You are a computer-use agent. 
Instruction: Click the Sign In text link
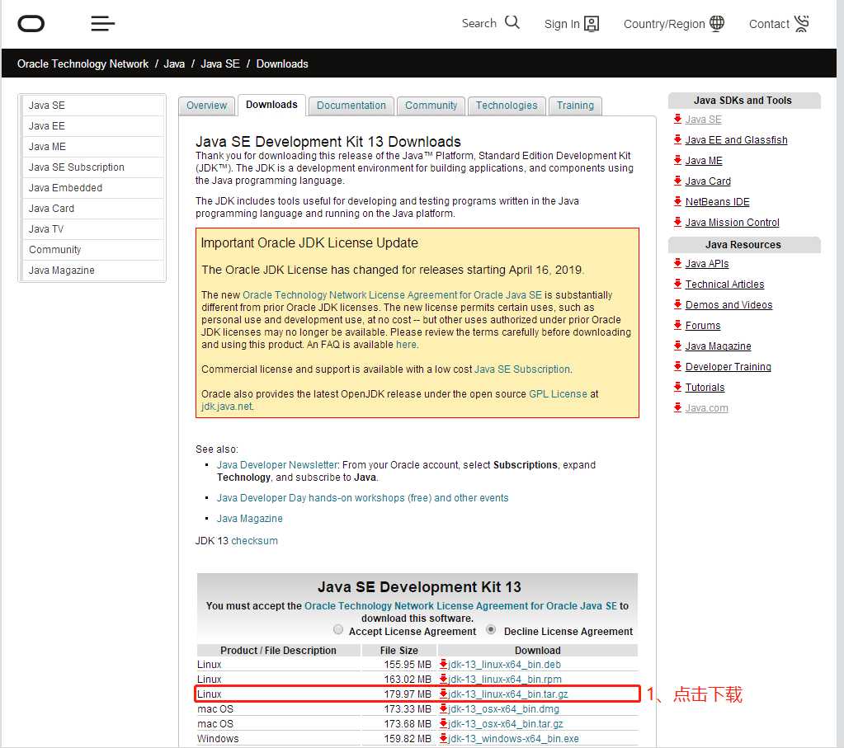point(562,24)
